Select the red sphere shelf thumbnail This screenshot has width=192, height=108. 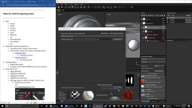click(128, 95)
